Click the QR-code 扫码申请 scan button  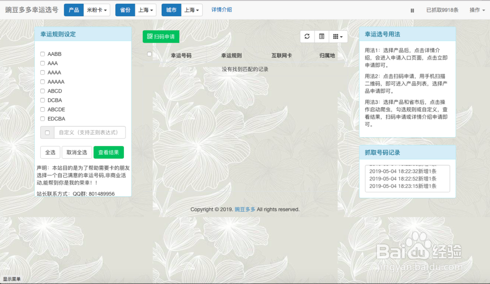pyautogui.click(x=161, y=36)
